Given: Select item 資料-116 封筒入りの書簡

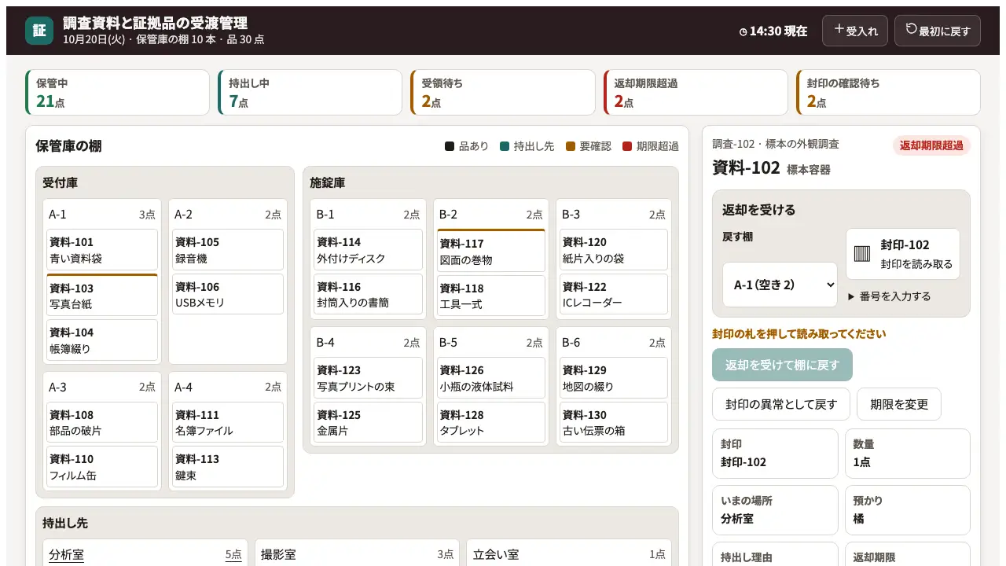Looking at the screenshot, I should point(368,294).
